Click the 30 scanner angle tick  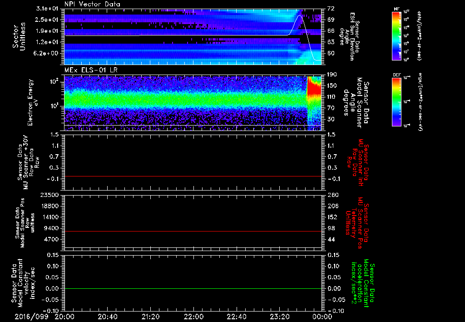[331, 119]
